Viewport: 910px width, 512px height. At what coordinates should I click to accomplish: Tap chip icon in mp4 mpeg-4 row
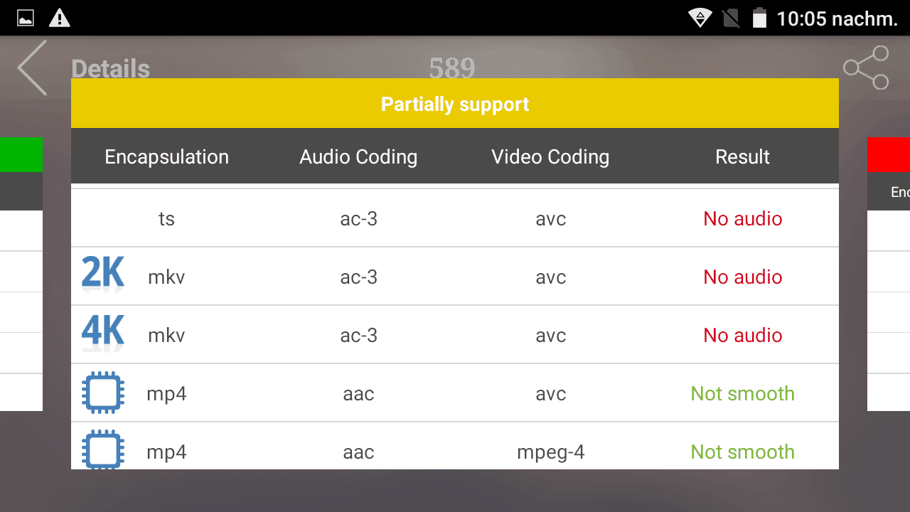pyautogui.click(x=103, y=450)
